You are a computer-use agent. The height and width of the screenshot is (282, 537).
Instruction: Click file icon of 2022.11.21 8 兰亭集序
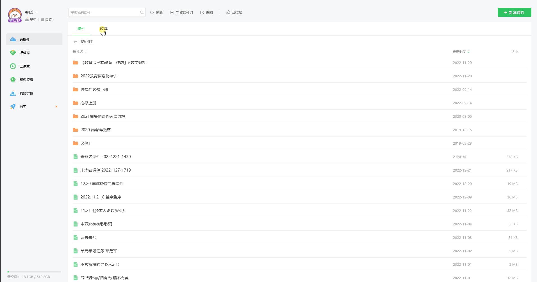[75, 197]
